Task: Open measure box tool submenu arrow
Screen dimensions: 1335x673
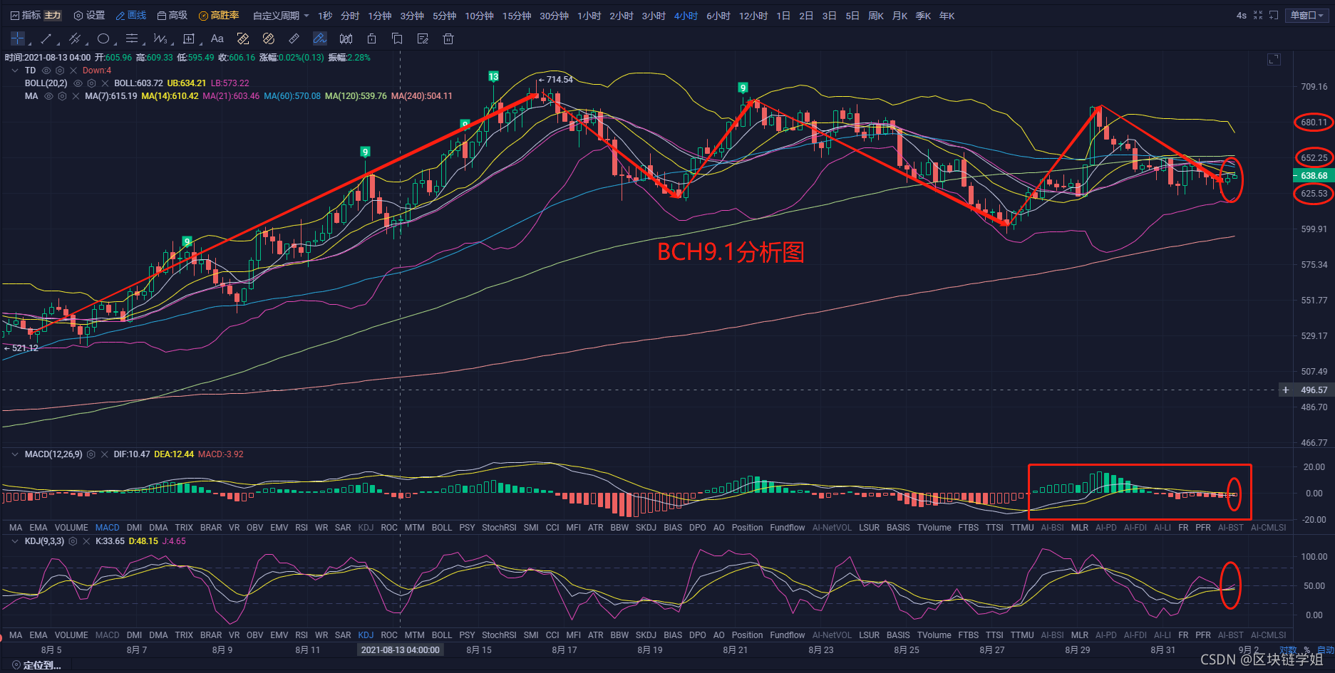Action: pyautogui.click(x=200, y=44)
